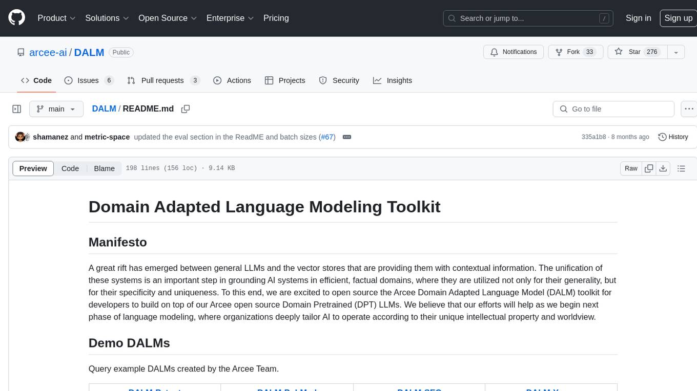The height and width of the screenshot is (391, 697).
Task: Download the raw file
Action: tap(663, 168)
